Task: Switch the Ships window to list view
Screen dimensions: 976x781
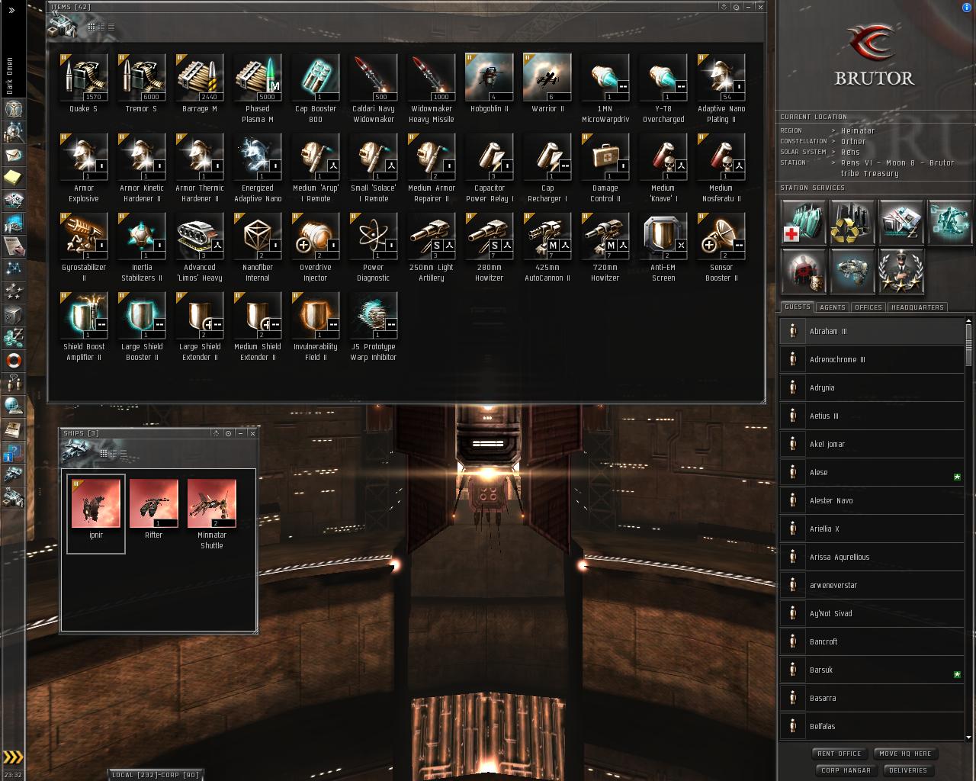Action: pos(122,454)
